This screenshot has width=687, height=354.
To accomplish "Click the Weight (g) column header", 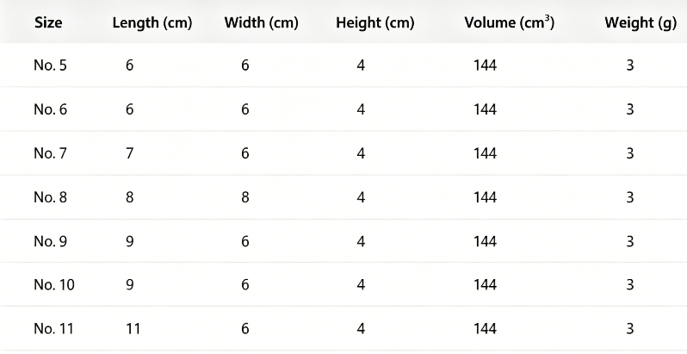I will tap(641, 23).
